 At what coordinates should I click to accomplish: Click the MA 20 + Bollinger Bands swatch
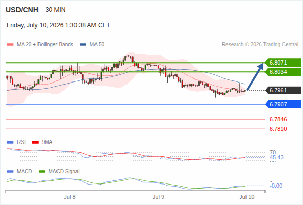[10, 45]
